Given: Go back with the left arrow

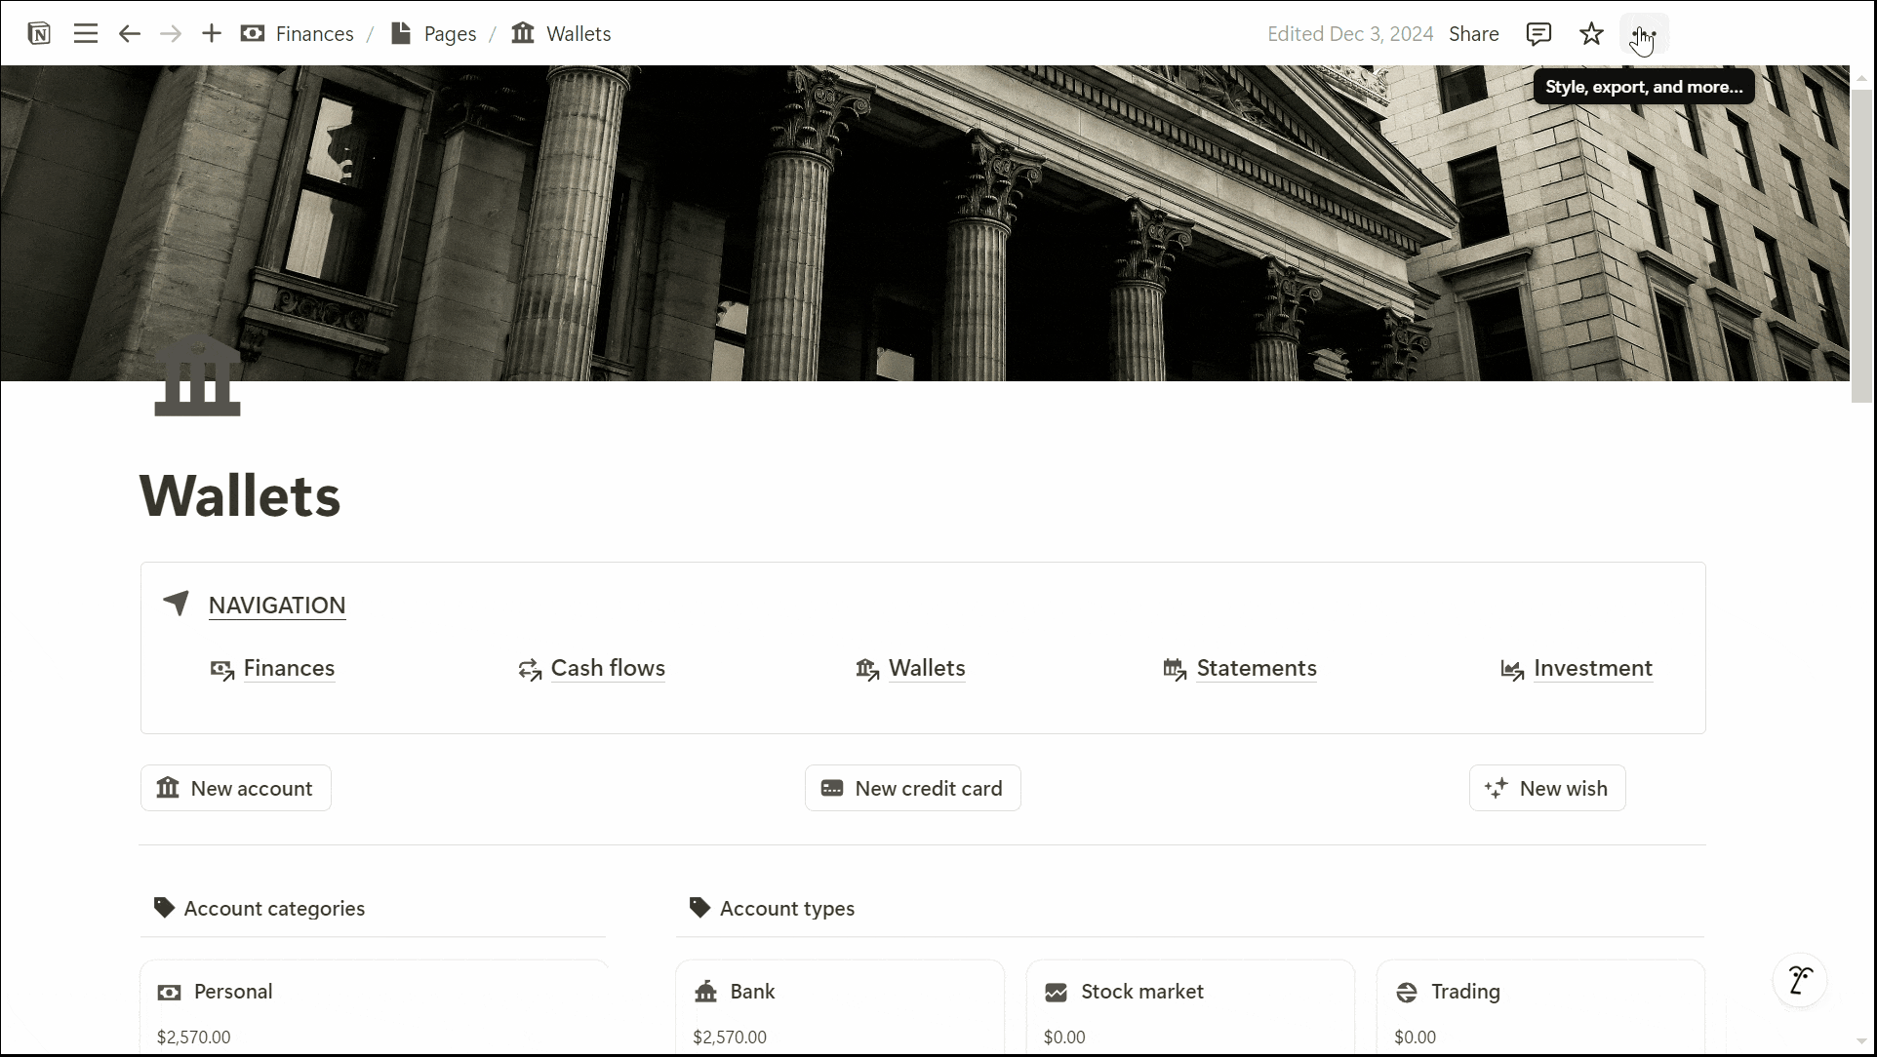Looking at the screenshot, I should pos(129,34).
